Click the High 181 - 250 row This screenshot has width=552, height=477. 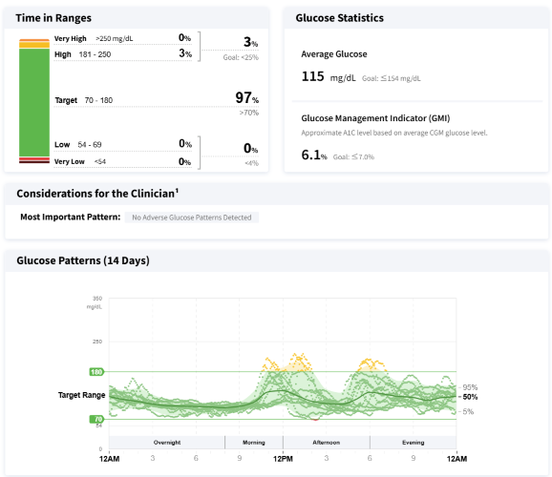pyautogui.click(x=123, y=53)
